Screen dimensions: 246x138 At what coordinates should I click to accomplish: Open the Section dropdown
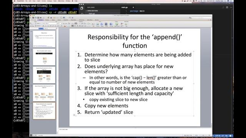point(38,26)
